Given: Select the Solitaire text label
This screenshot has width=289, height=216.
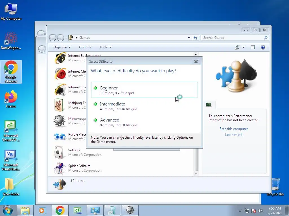Looking at the screenshot, I should coord(74,150).
